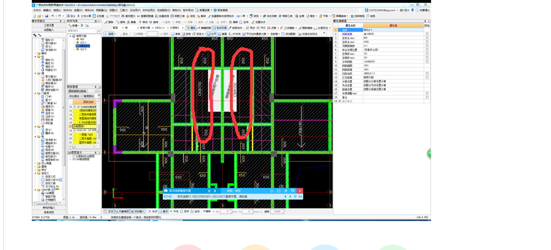Click 搜索构件 search input field
The height and width of the screenshot is (250, 551).
pos(82,31)
